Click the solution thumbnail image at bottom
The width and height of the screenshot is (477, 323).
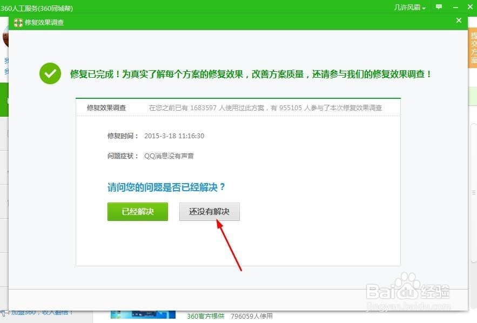(143, 314)
